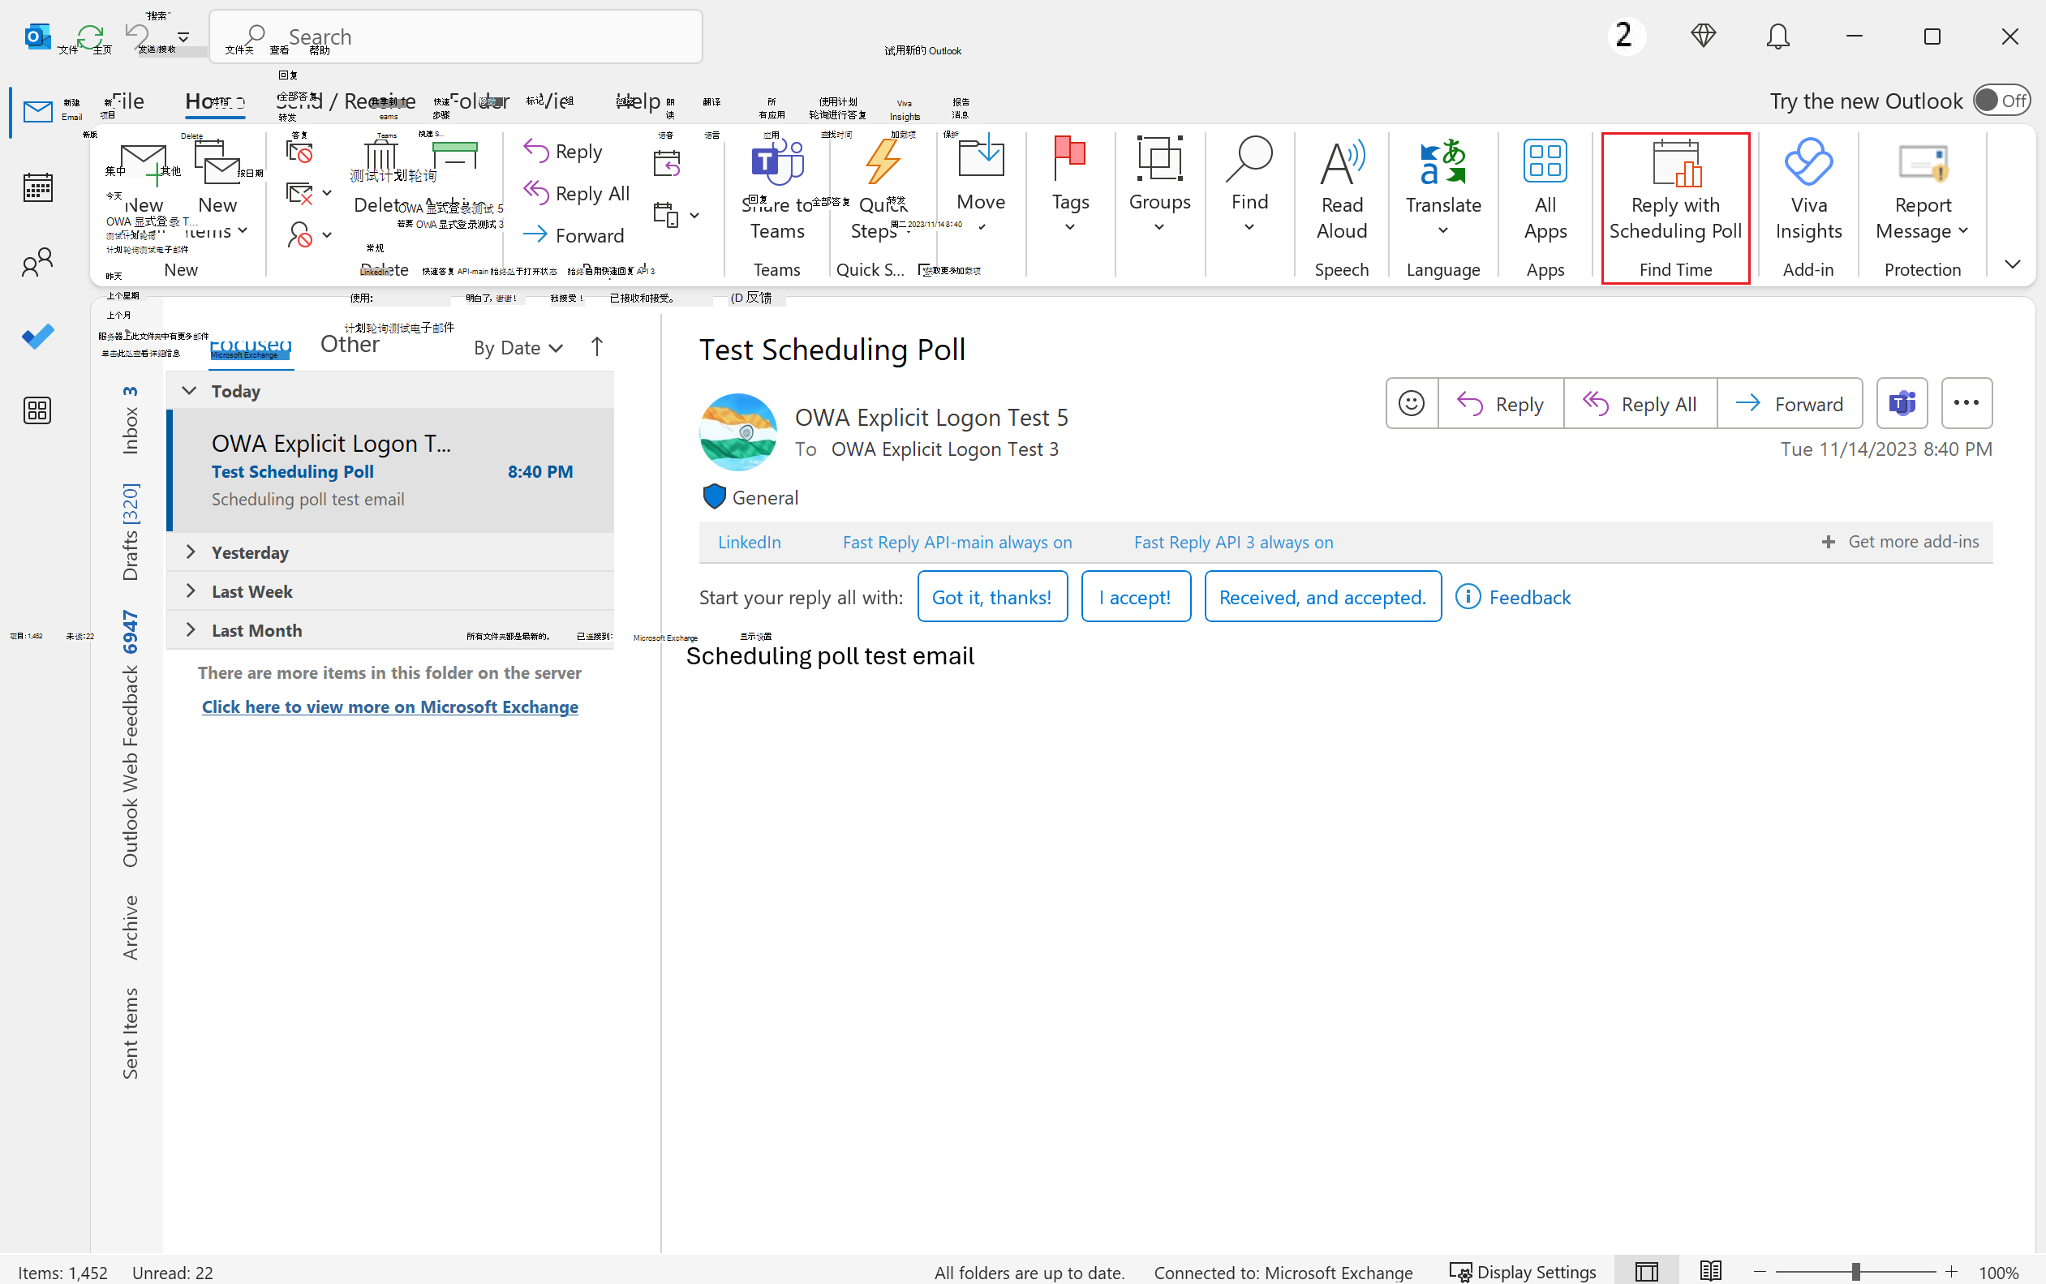
Task: Share message to Teams from reading pane
Action: click(1902, 403)
